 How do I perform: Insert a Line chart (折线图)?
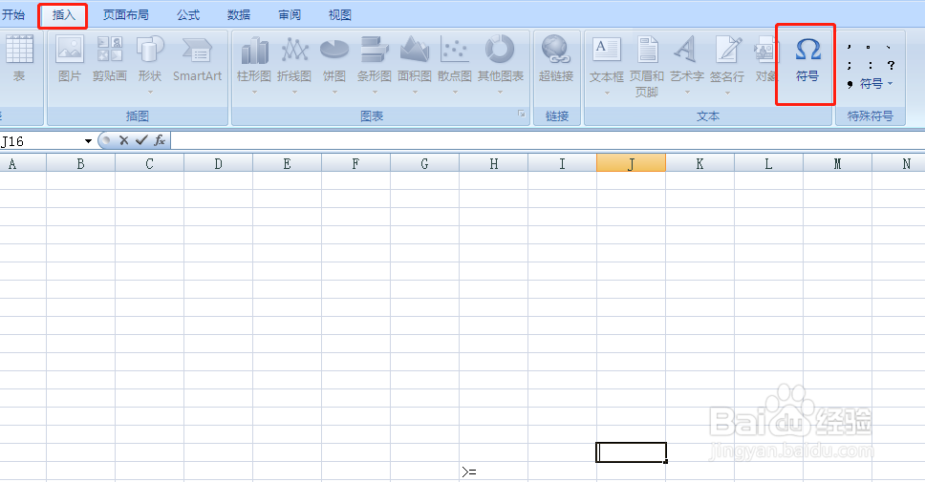click(x=294, y=59)
